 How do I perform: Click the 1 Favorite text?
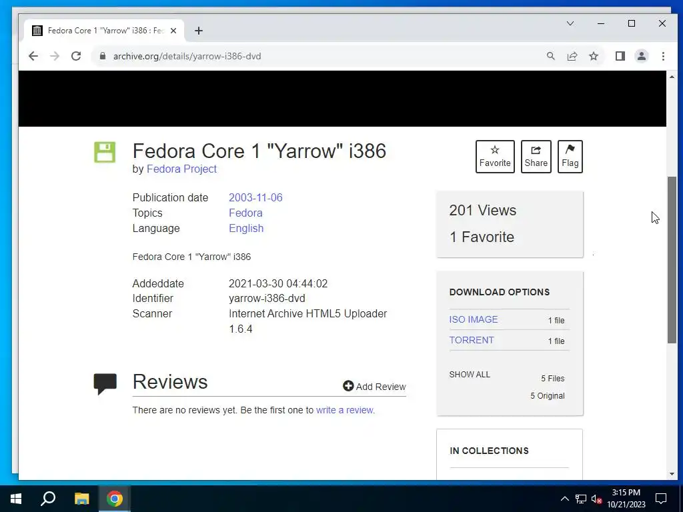(482, 237)
